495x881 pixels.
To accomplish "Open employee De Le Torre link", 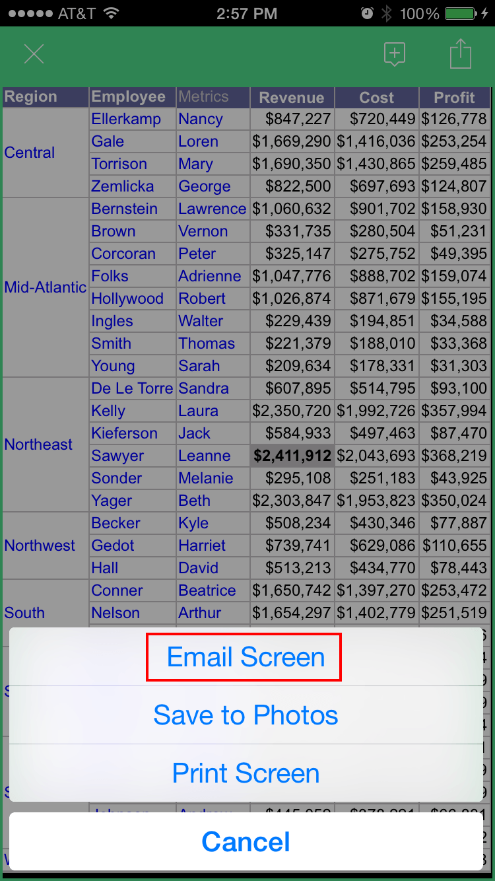I will click(x=132, y=388).
